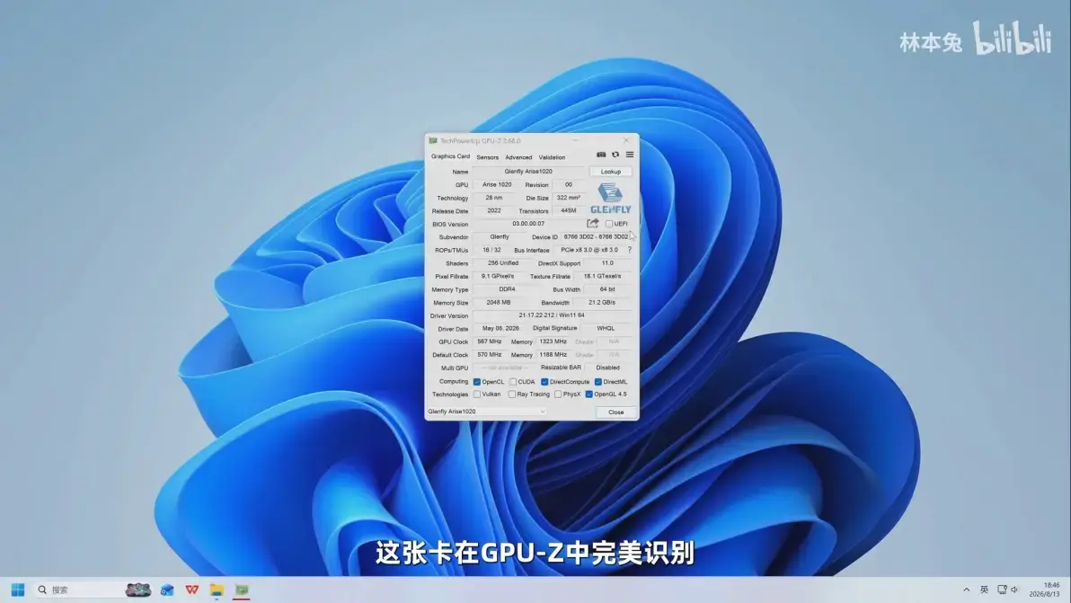Click the Resizable BAR value Disabled
The image size is (1071, 603).
point(607,368)
